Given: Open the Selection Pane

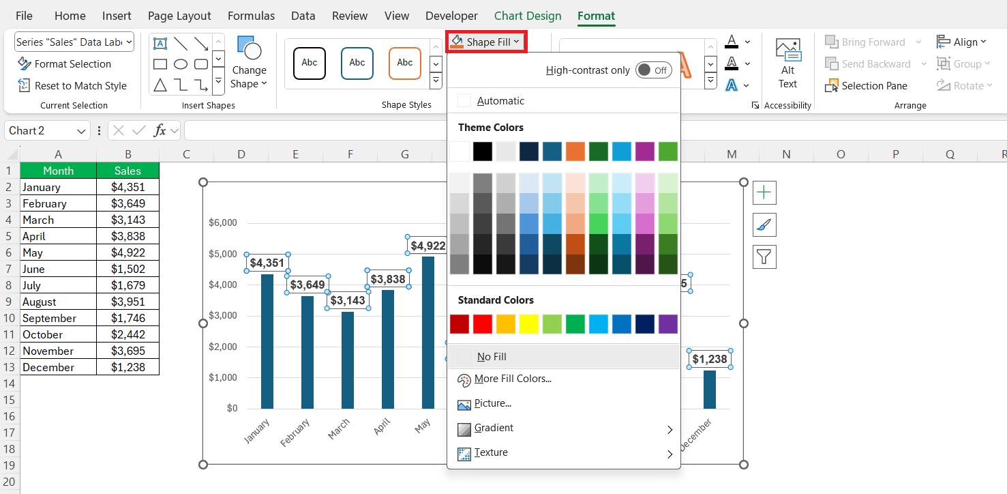Looking at the screenshot, I should [x=867, y=86].
